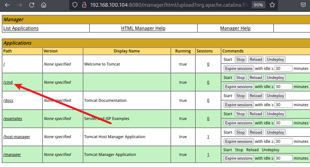Go to browser home page icon
This screenshot has width=310, height=167.
(44, 5)
